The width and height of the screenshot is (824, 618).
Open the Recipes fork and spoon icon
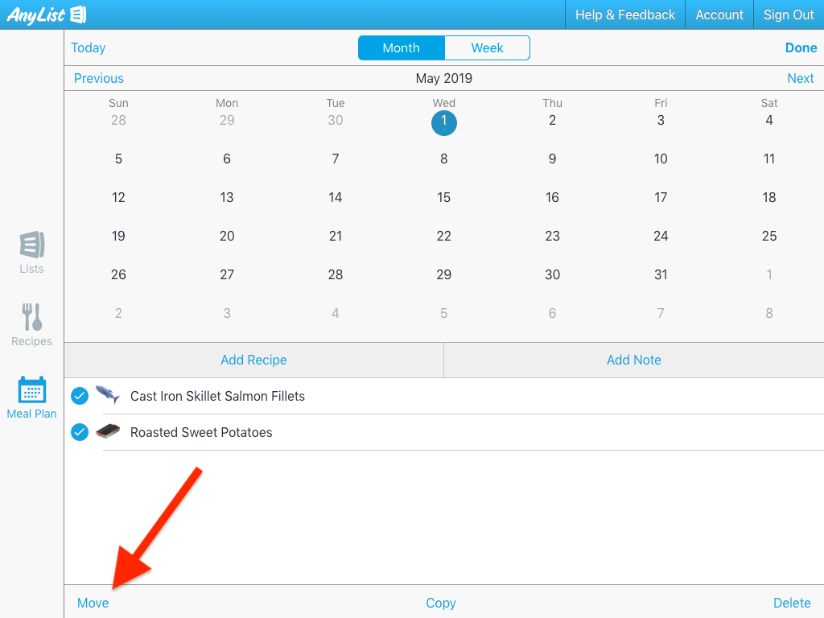pos(31,317)
